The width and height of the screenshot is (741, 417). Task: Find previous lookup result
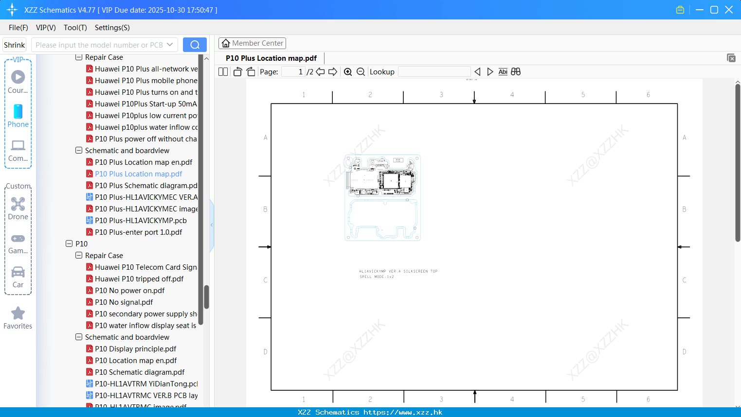[477, 71]
